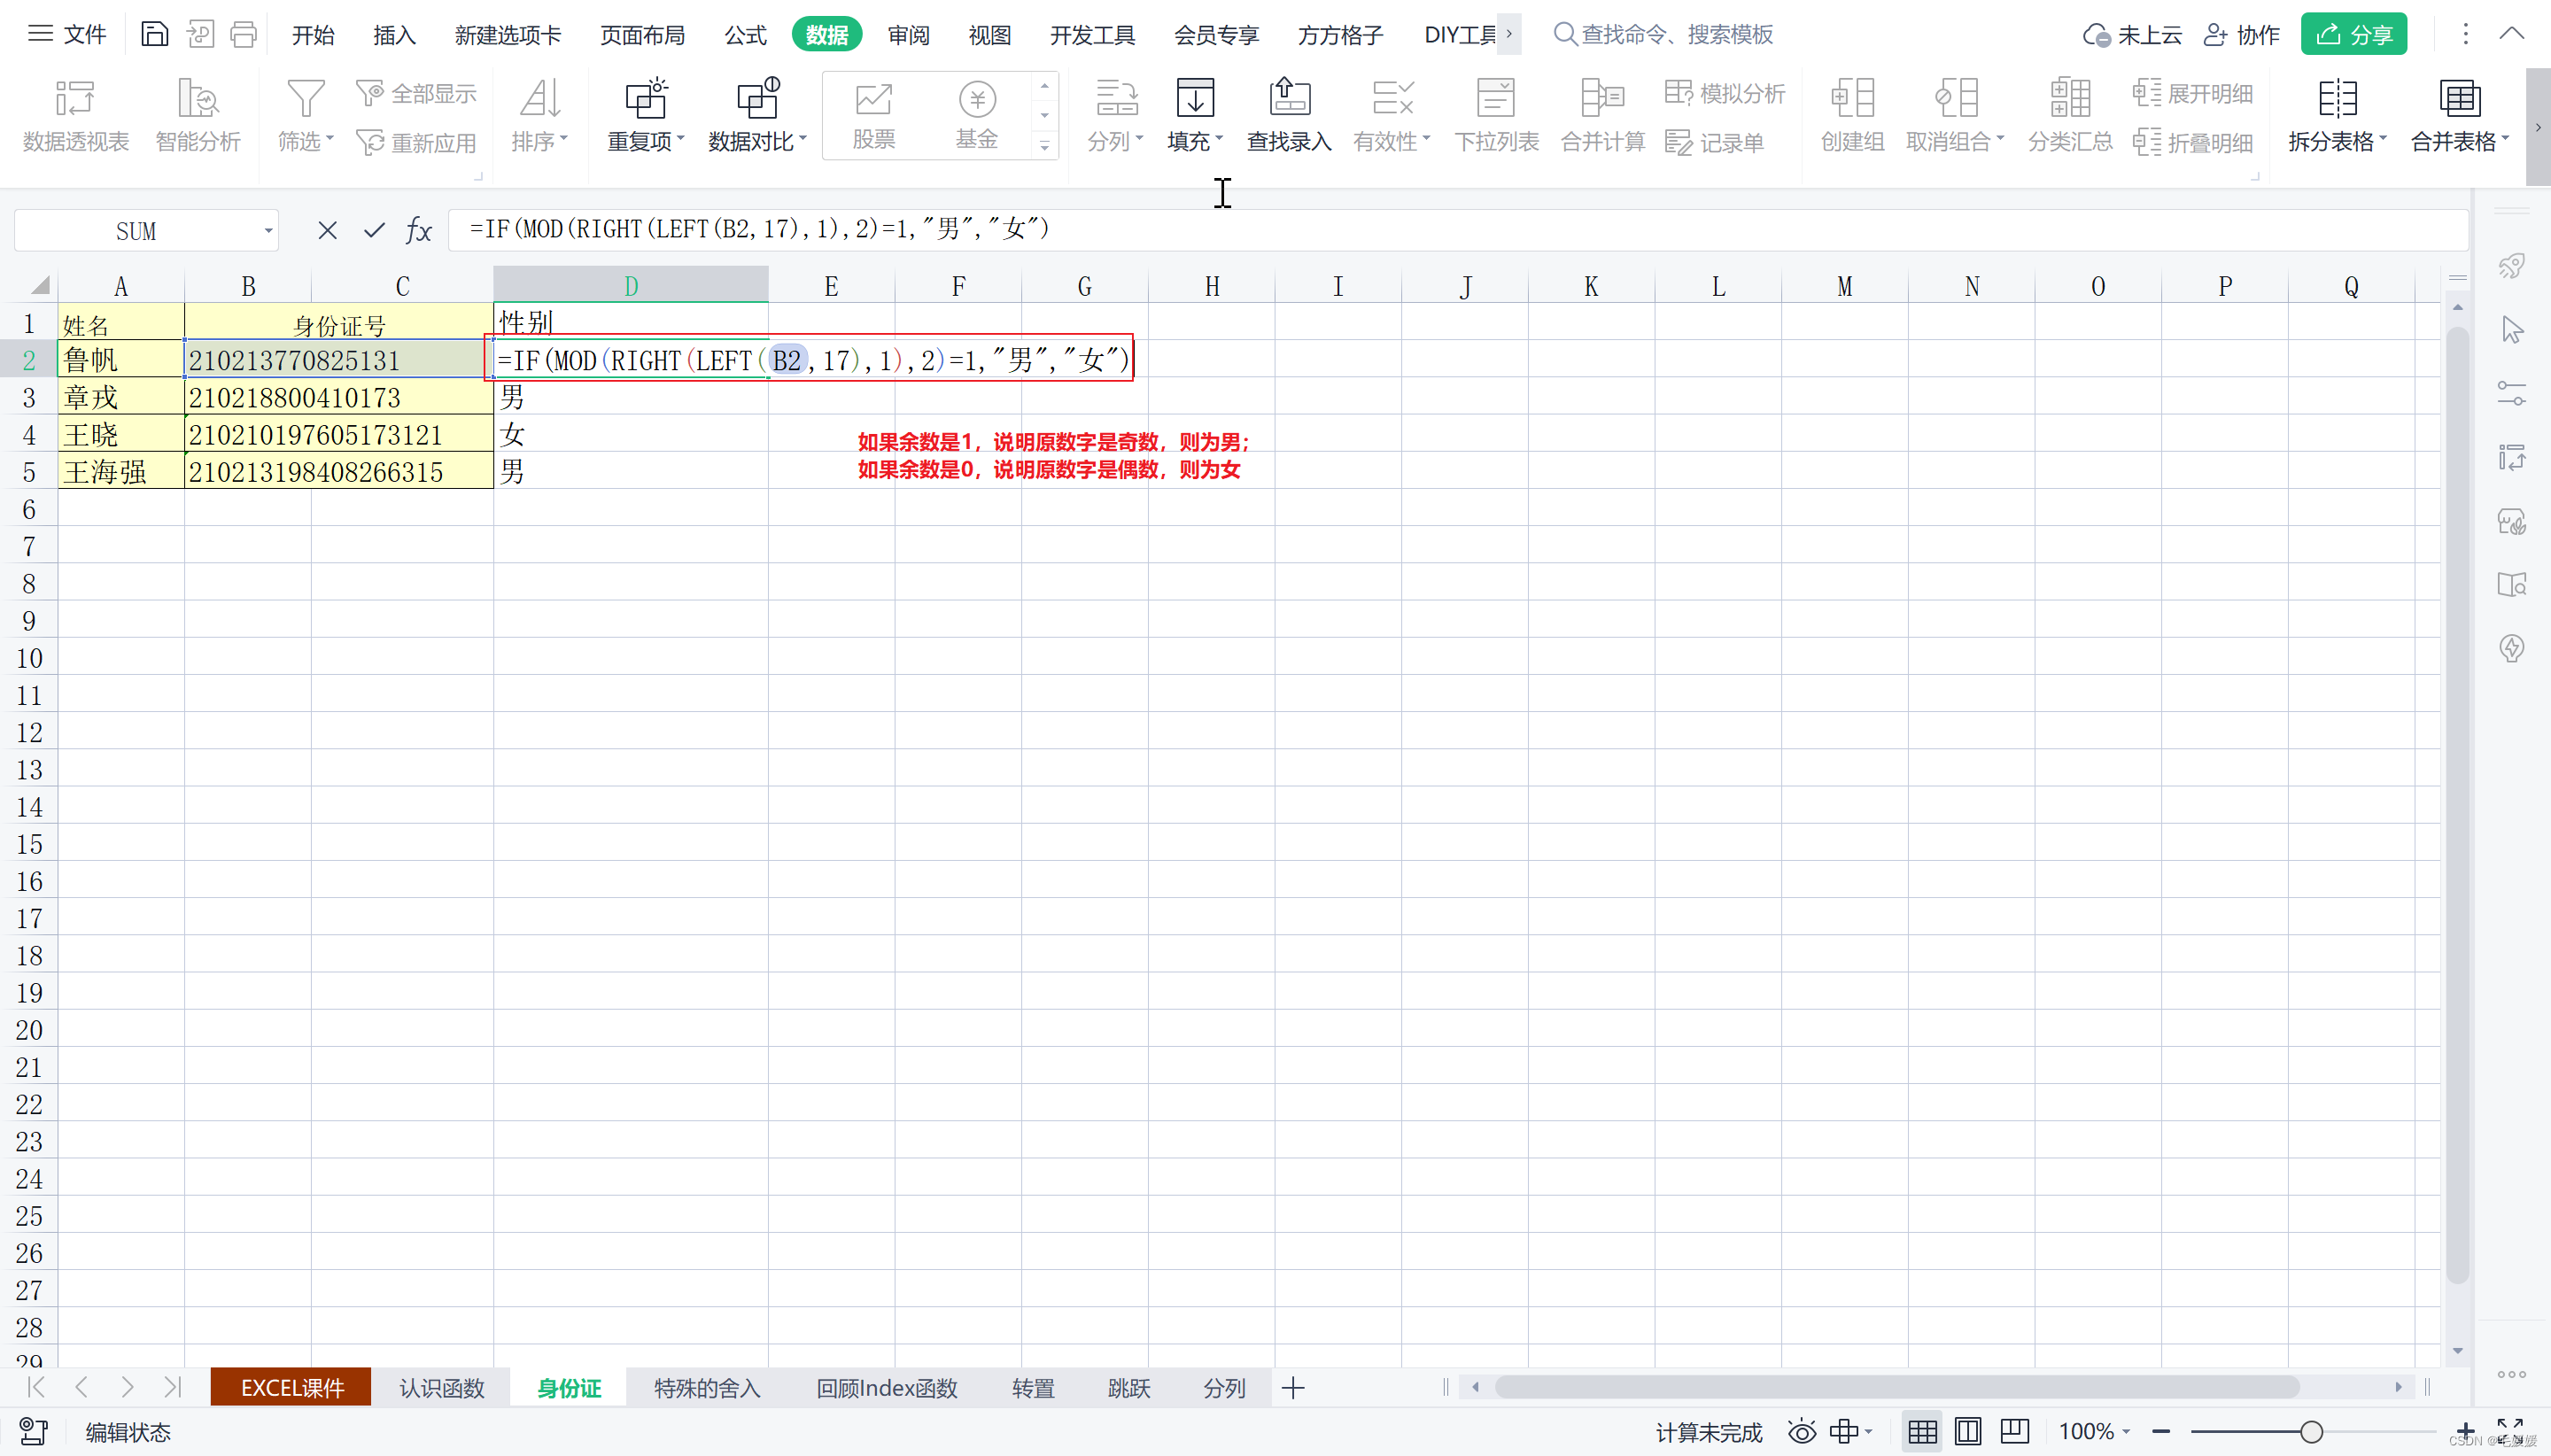The width and height of the screenshot is (2551, 1456).
Task: Click the zoom in plus button
Action: [x=2465, y=1432]
